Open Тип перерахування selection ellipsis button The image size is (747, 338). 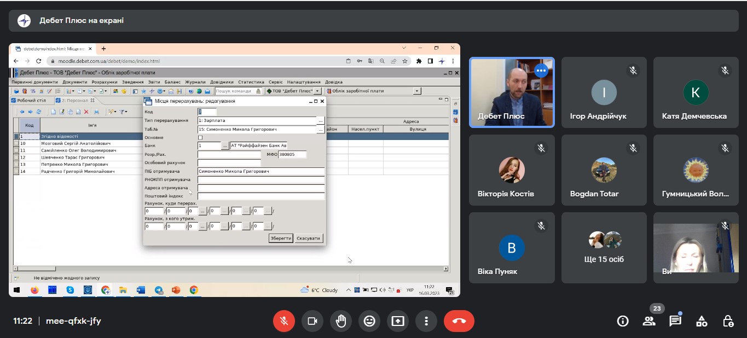[321, 120]
